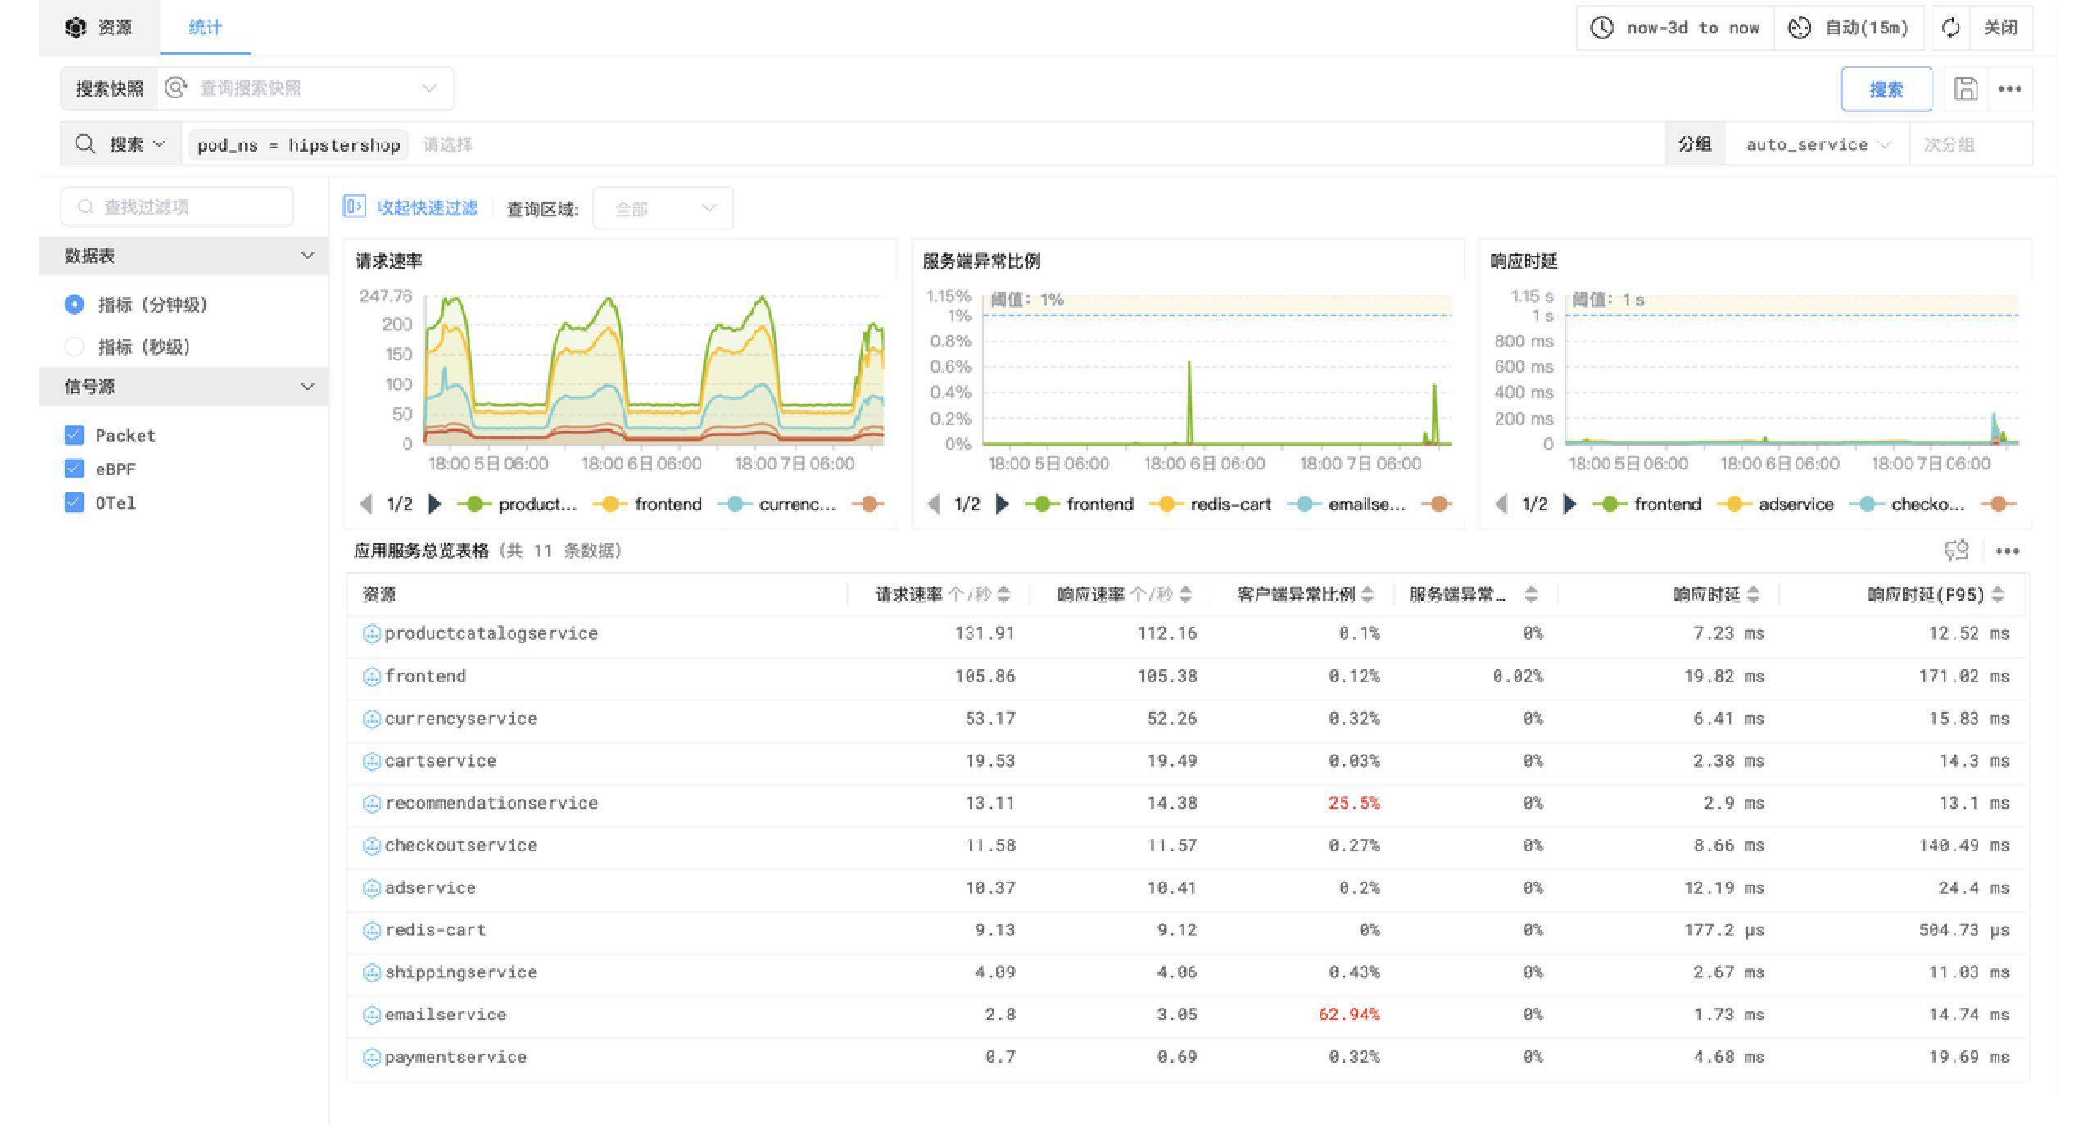The width and height of the screenshot is (2097, 1147).
Task: Open the frontend service link in the table
Action: pos(426,676)
